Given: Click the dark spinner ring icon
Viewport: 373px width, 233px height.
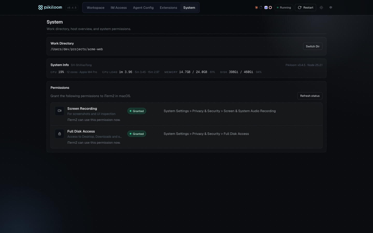Looking at the screenshot, I should 261,8.
